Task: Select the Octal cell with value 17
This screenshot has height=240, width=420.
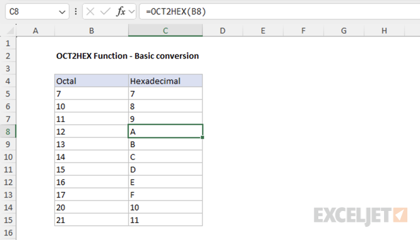Action: pos(92,195)
